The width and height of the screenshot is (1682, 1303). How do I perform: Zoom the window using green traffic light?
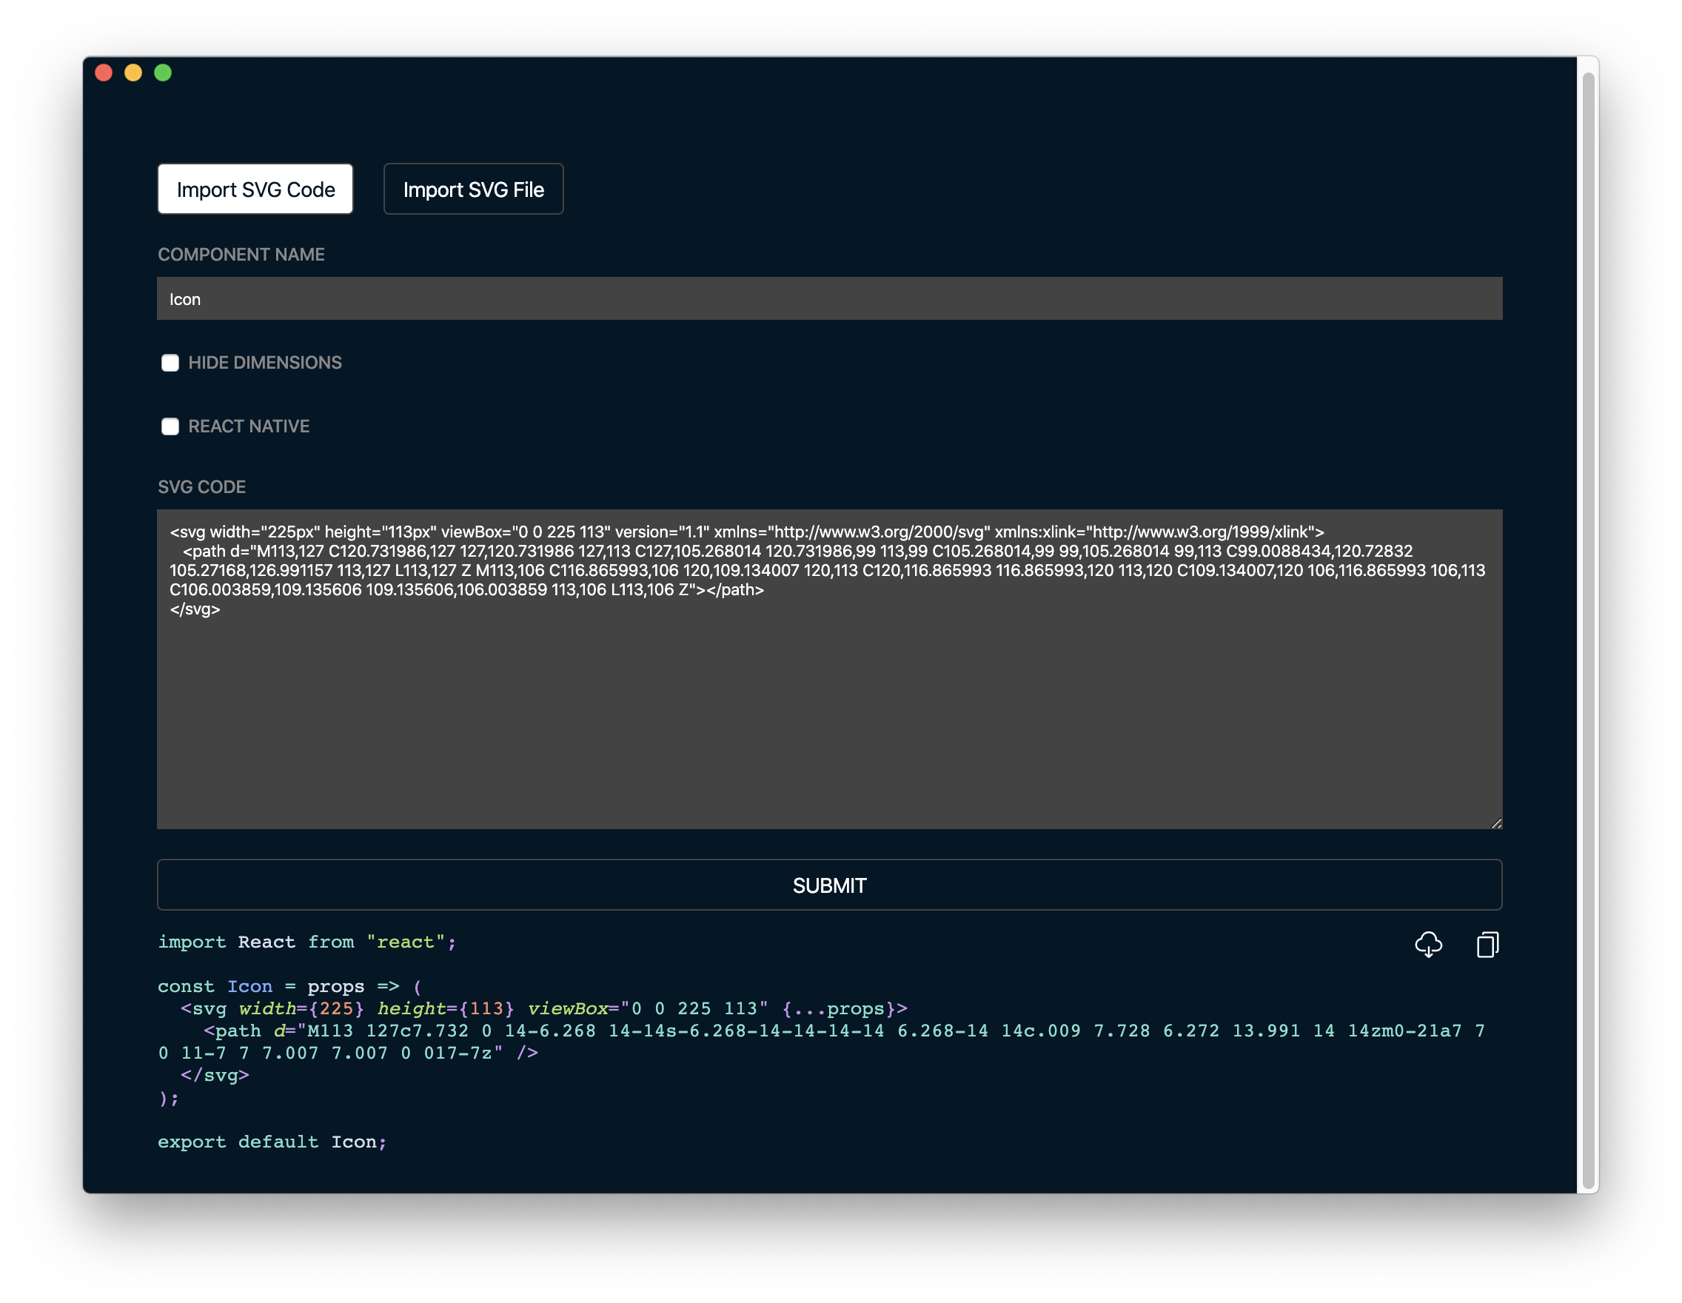tap(164, 72)
